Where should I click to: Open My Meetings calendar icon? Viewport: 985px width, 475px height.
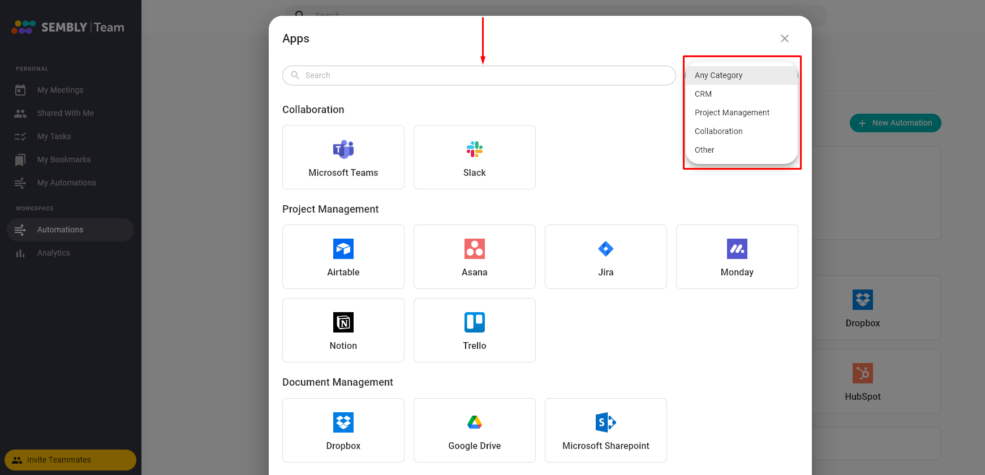pos(20,90)
